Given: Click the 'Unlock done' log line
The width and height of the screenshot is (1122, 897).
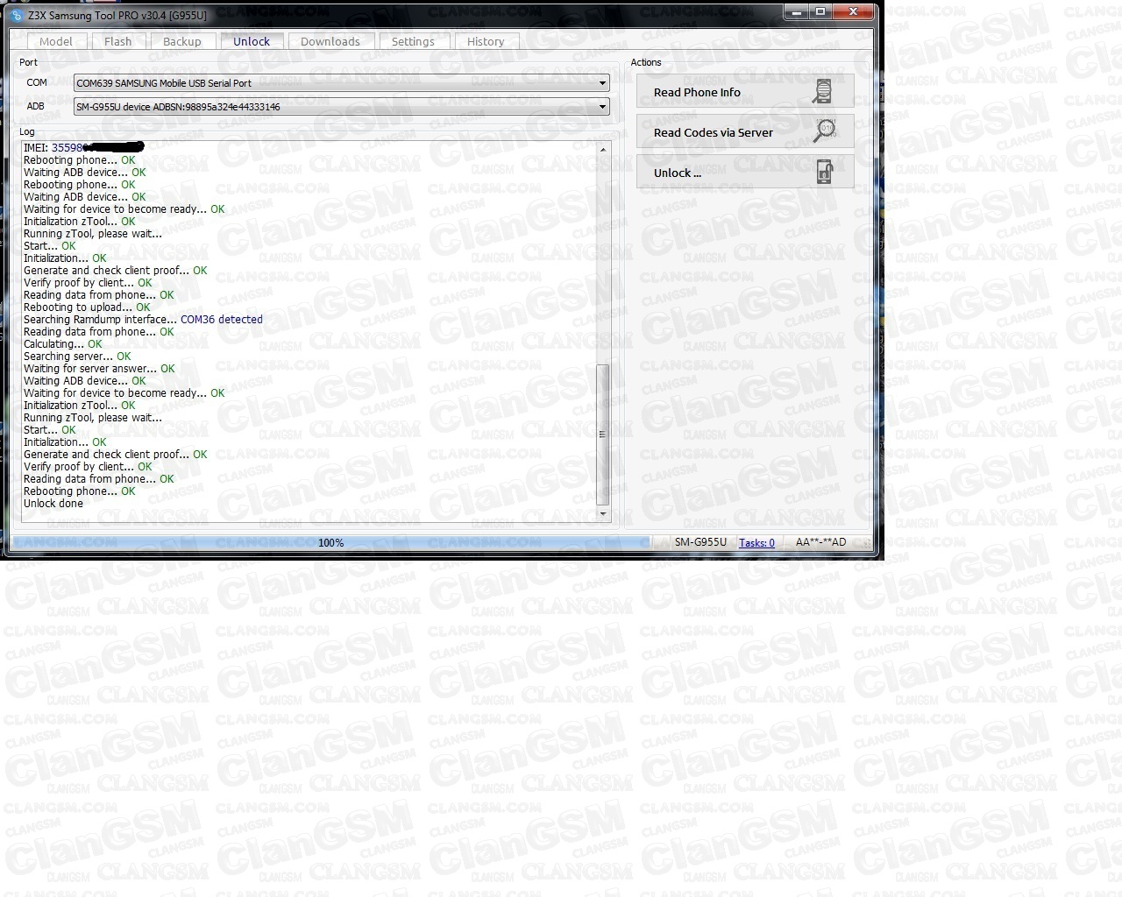Looking at the screenshot, I should (x=53, y=504).
